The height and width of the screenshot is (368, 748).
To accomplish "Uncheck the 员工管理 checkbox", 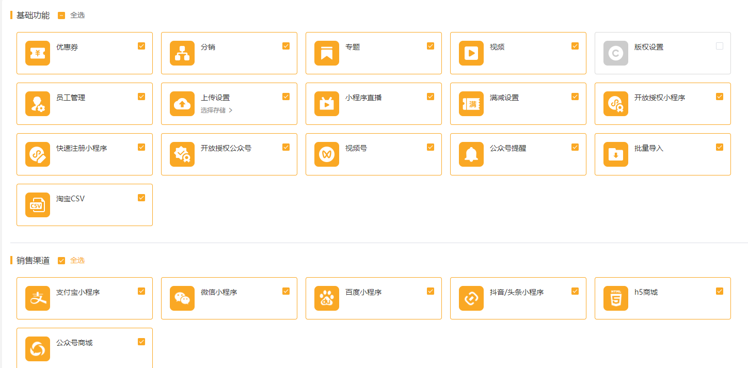I will (141, 97).
